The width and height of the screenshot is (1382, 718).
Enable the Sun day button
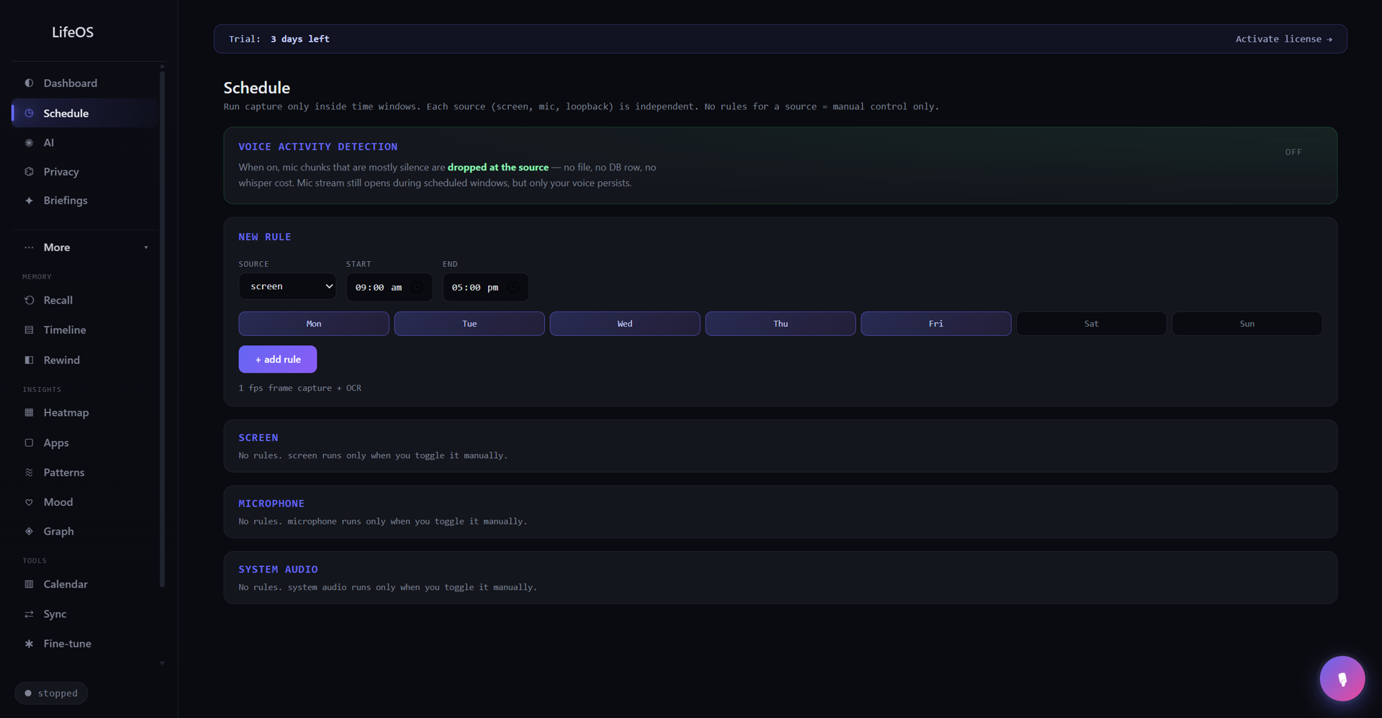[x=1247, y=324]
